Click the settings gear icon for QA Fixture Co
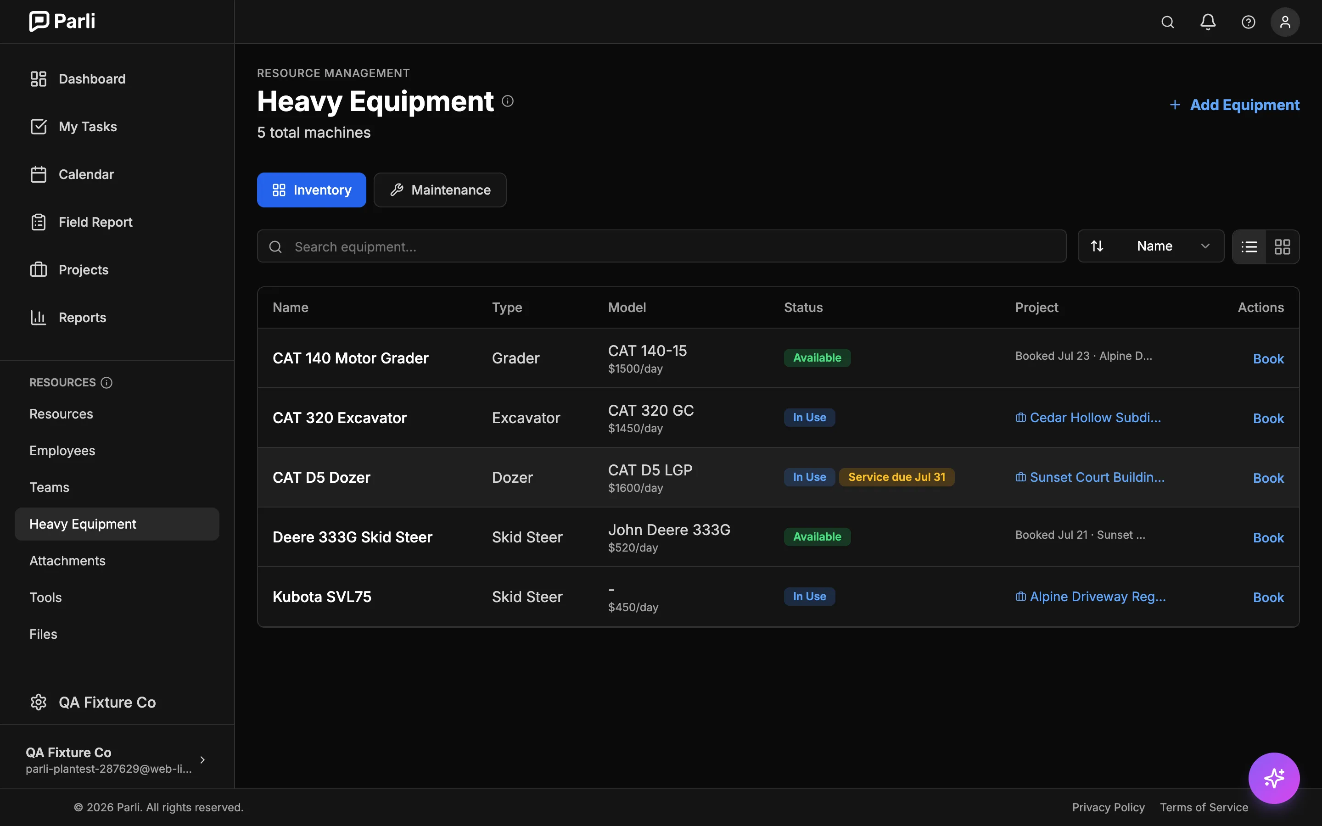 point(38,702)
